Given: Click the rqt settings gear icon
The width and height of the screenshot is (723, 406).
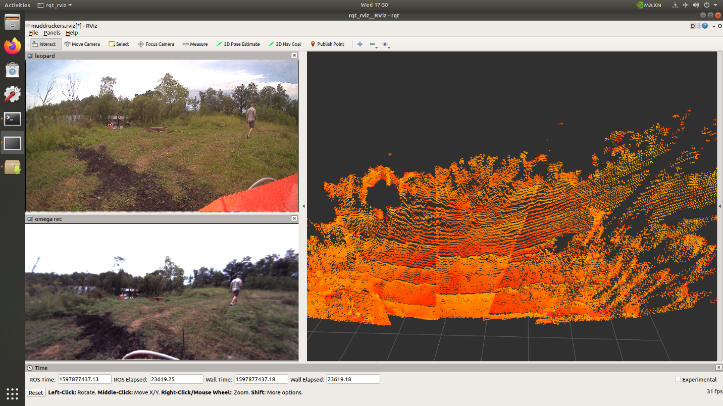Looking at the screenshot, I should 699,26.
